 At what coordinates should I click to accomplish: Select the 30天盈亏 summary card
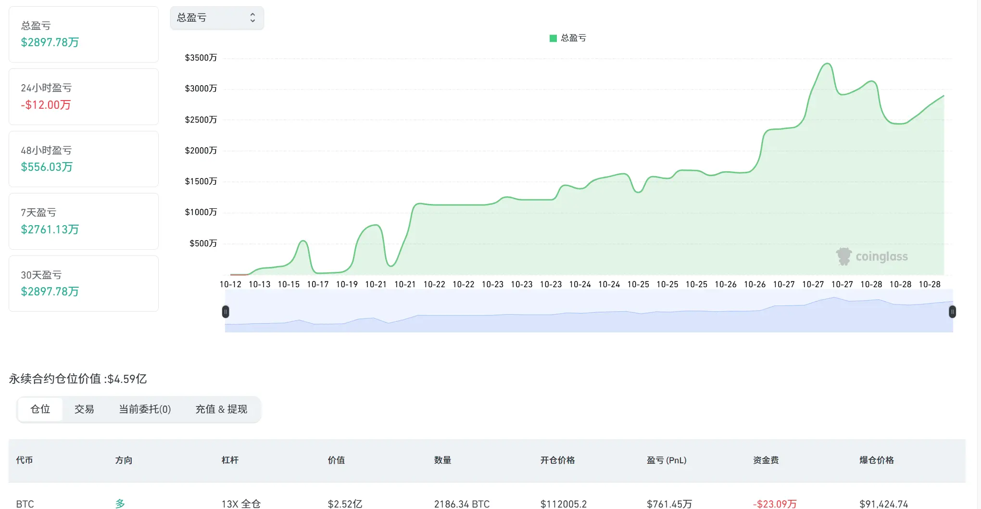84,283
